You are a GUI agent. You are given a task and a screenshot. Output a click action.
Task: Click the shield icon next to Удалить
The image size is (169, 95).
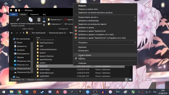coord(76,59)
